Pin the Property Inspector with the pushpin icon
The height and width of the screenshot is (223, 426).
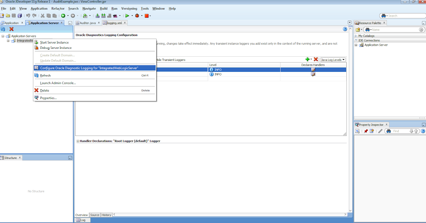366,131
